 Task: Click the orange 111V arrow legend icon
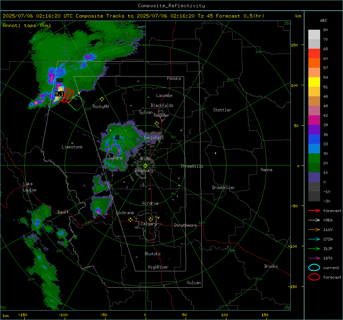[314, 229]
